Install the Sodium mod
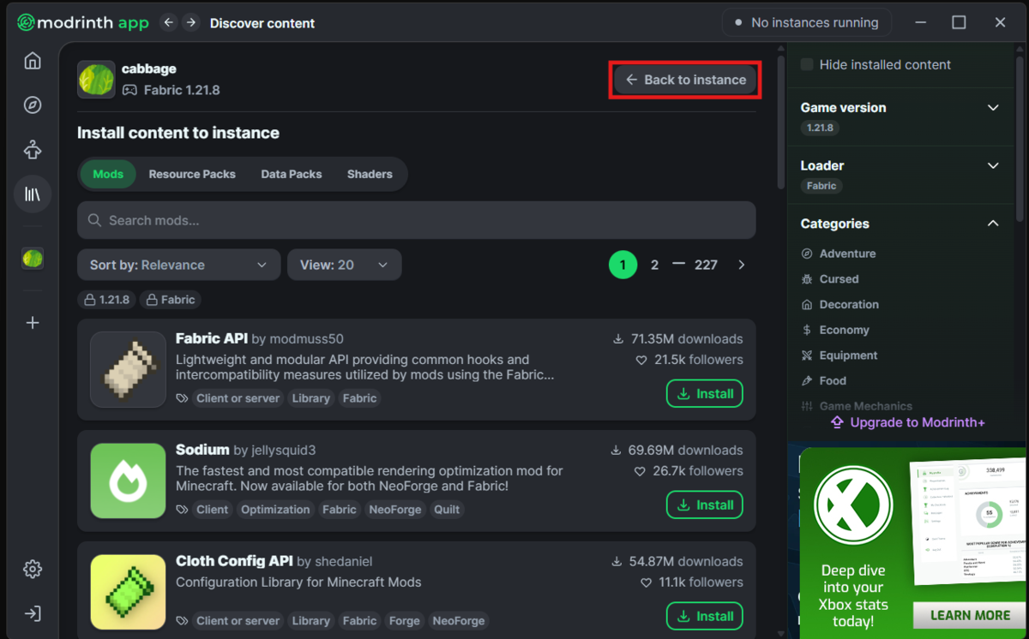The height and width of the screenshot is (639, 1029). pos(705,505)
